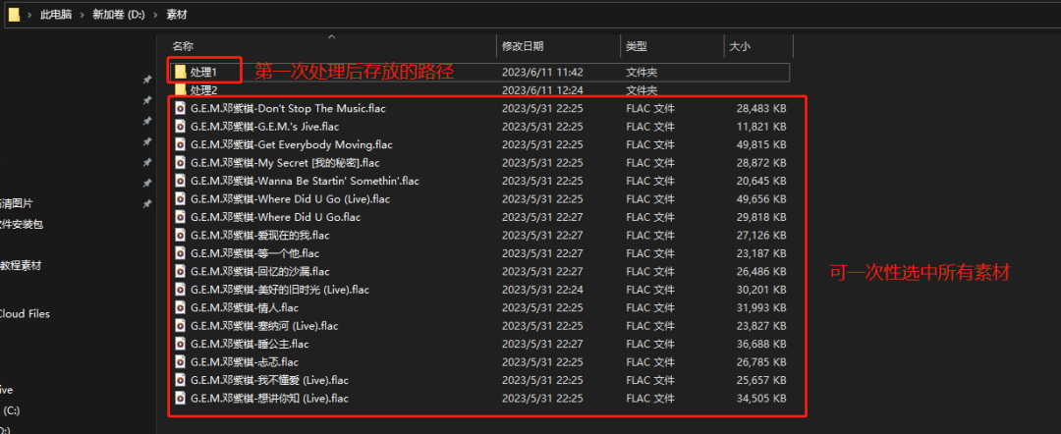1061x434 pixels.
Task: Go to 此电脑 in the breadcrumb path
Action: point(56,14)
